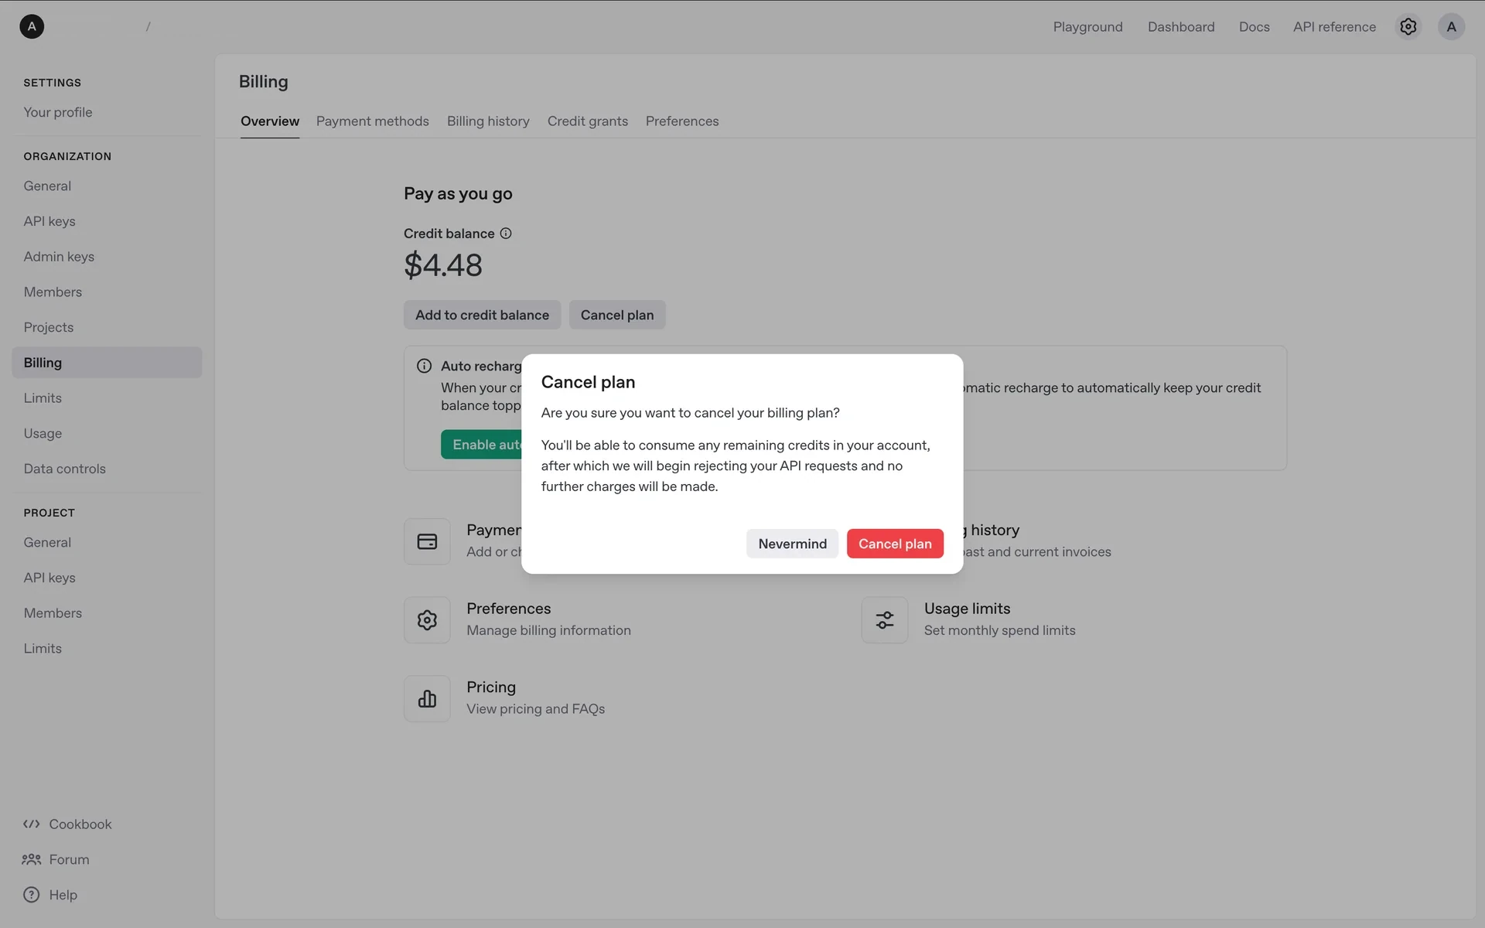Click the Help question mark icon
1485x928 pixels.
tap(32, 895)
